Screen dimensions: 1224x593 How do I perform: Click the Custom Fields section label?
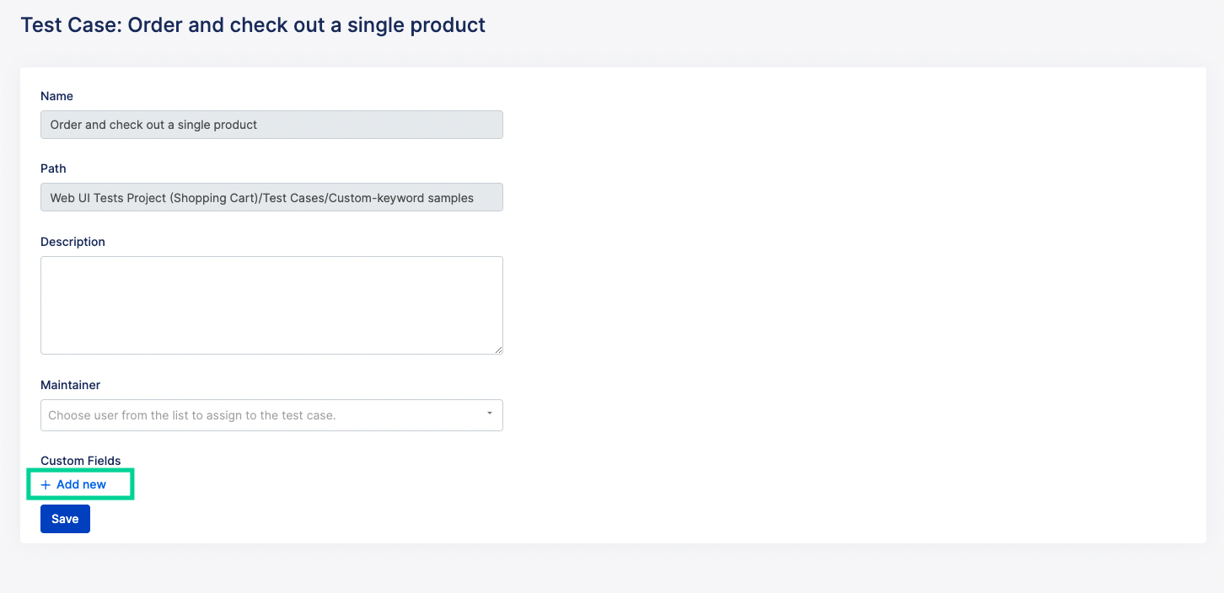tap(80, 461)
